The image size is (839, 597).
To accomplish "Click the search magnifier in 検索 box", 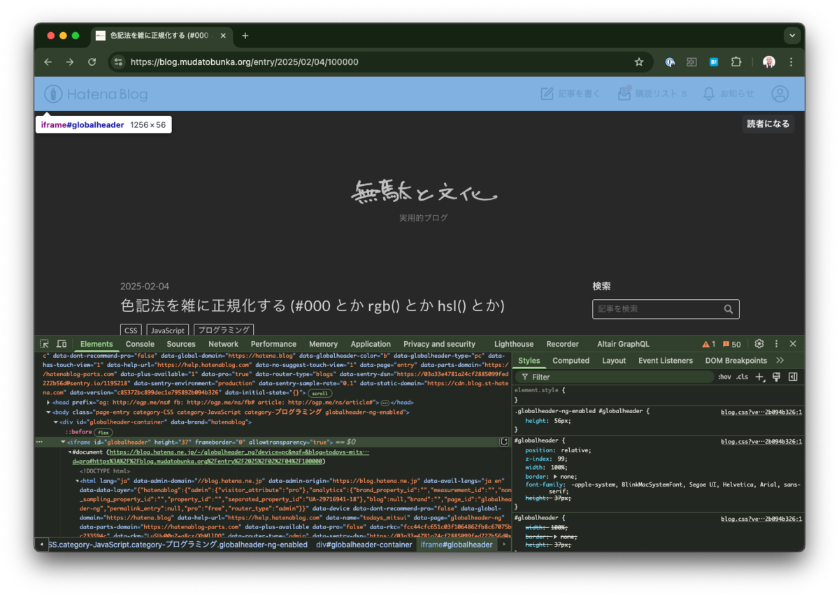I will [729, 309].
